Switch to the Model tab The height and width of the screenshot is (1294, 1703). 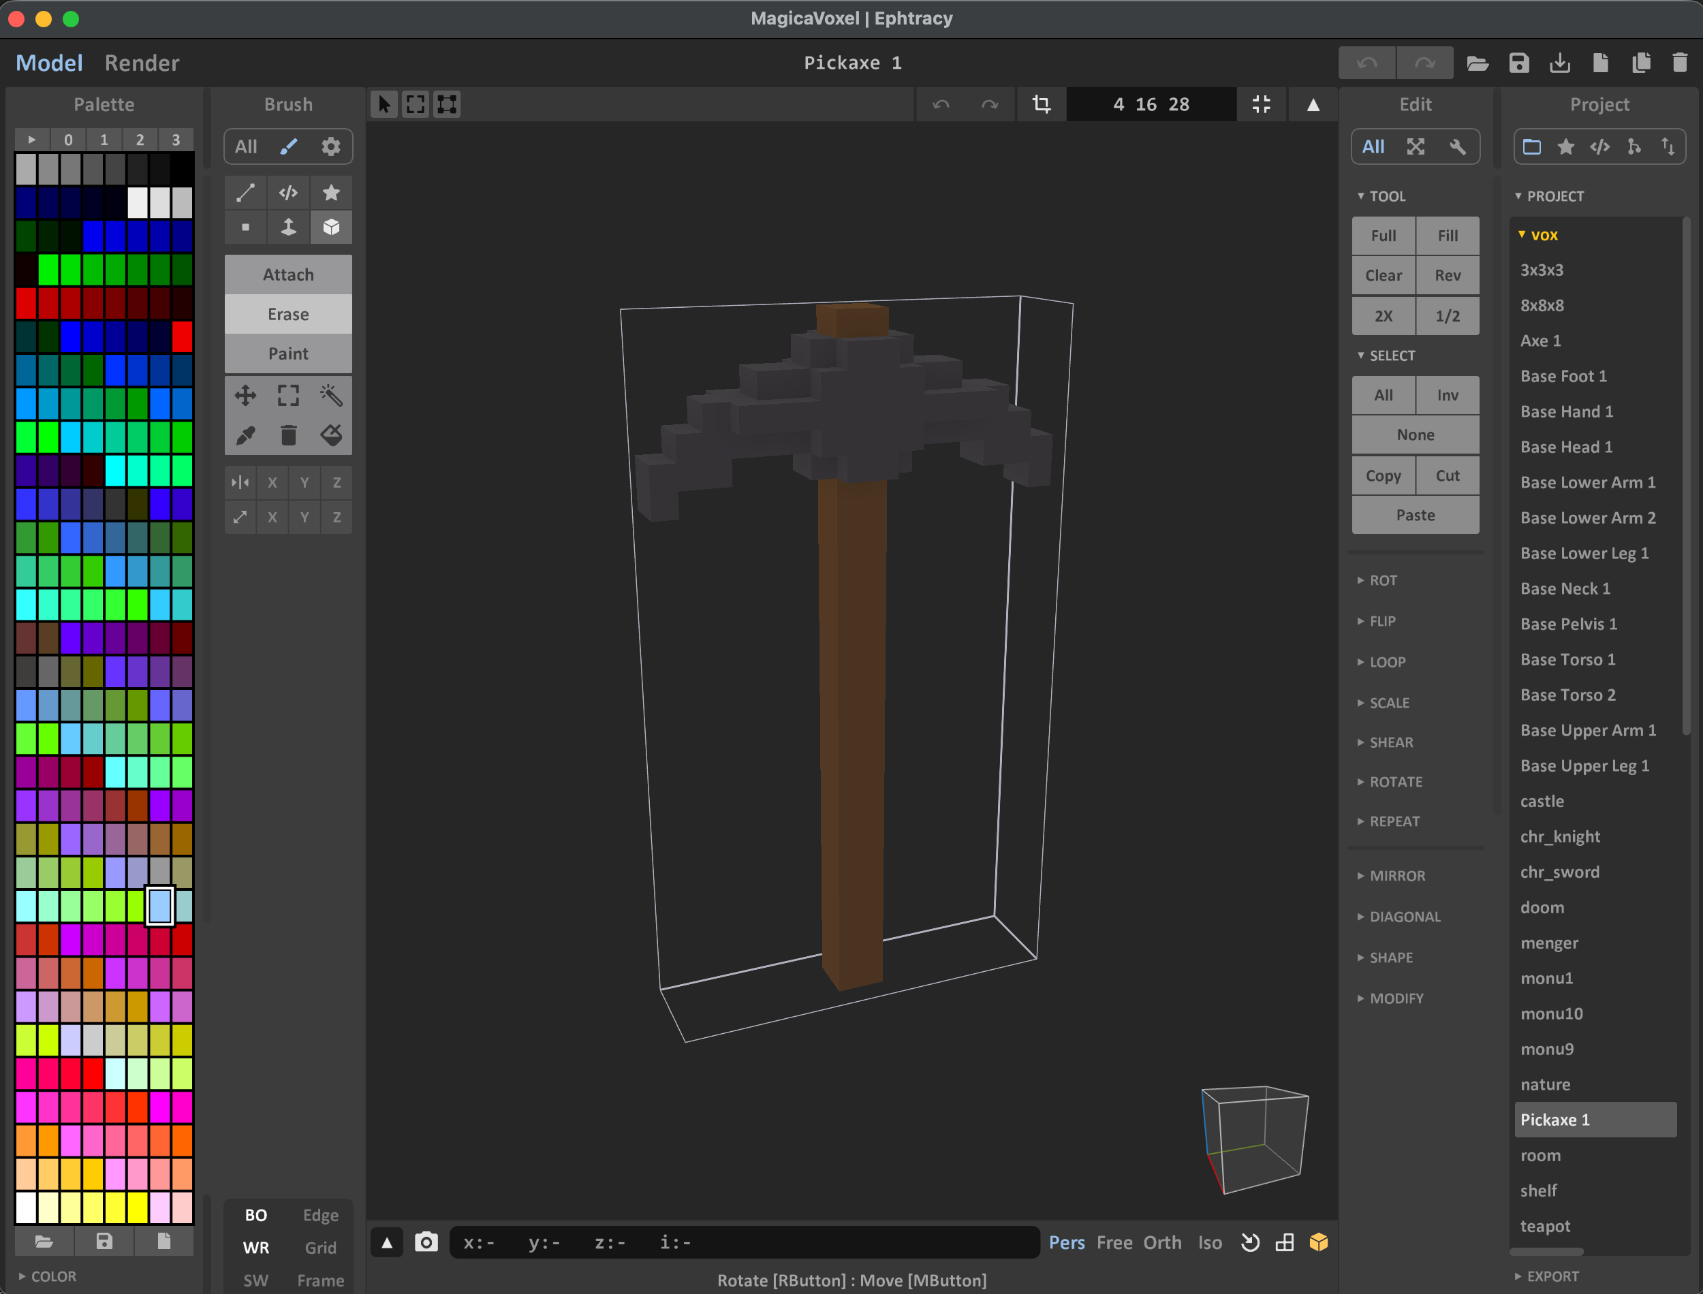coord(49,63)
